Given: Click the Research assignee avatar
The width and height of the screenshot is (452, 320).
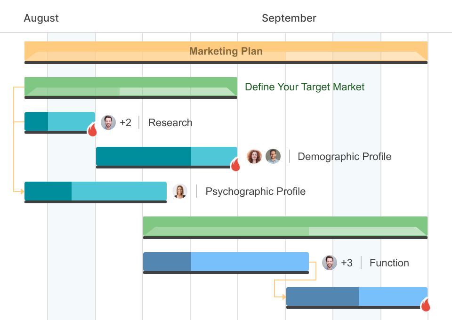Looking at the screenshot, I should pyautogui.click(x=108, y=123).
